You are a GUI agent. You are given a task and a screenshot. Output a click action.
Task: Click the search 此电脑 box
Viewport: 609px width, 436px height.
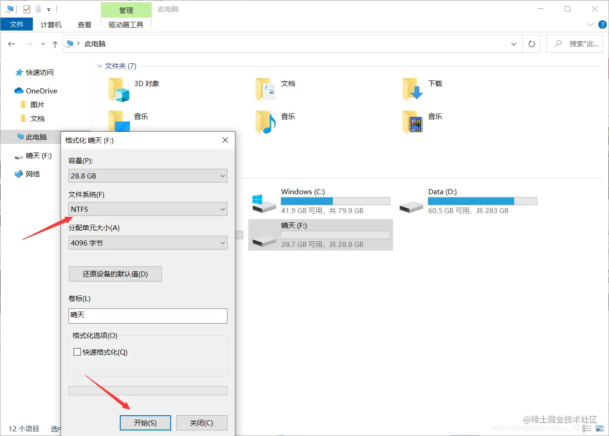click(574, 44)
